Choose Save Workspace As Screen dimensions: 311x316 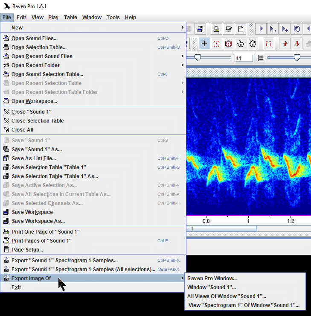(x=93, y=221)
